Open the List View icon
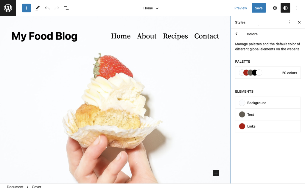This screenshot has height=190, width=305. pyautogui.click(x=66, y=8)
